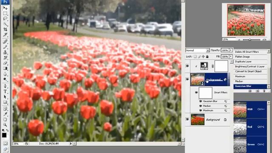
Task: Select Gaussian Blur history state
Action: pos(250,86)
